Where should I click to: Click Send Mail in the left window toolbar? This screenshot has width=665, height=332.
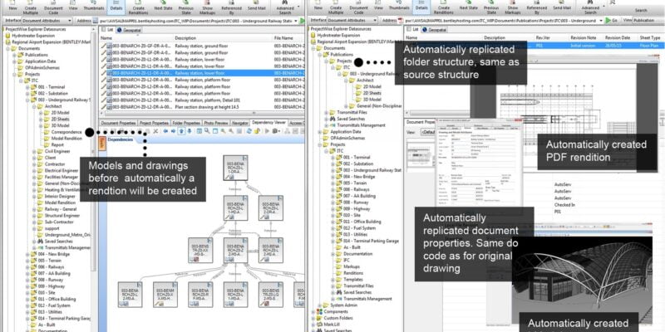(256, 6)
